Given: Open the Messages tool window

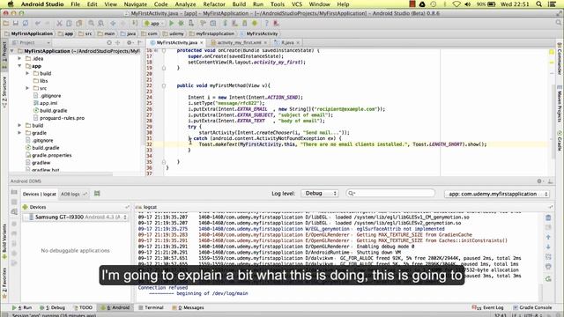Looking at the screenshot, I should [x=188, y=307].
